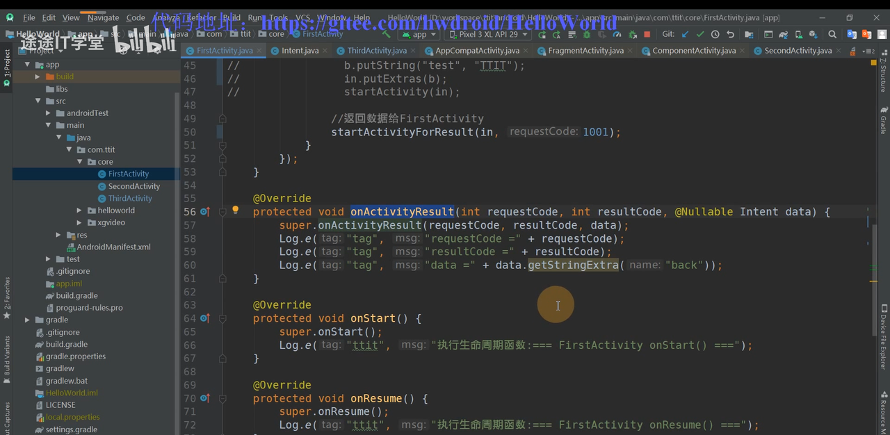The width and height of the screenshot is (890, 435).
Task: Select local.properties file
Action: tap(72, 417)
